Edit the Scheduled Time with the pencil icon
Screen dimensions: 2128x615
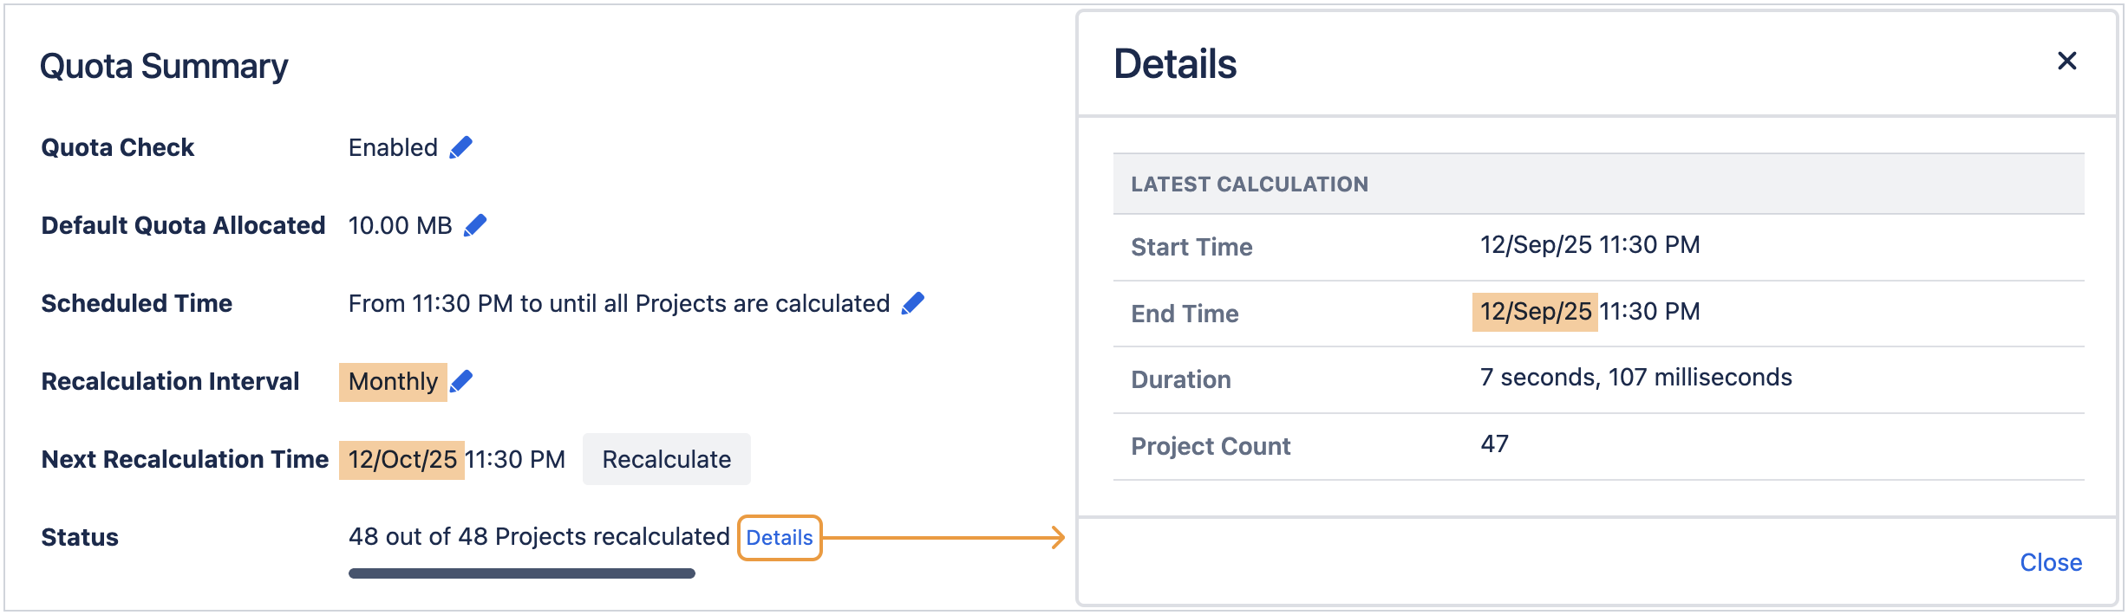[911, 303]
